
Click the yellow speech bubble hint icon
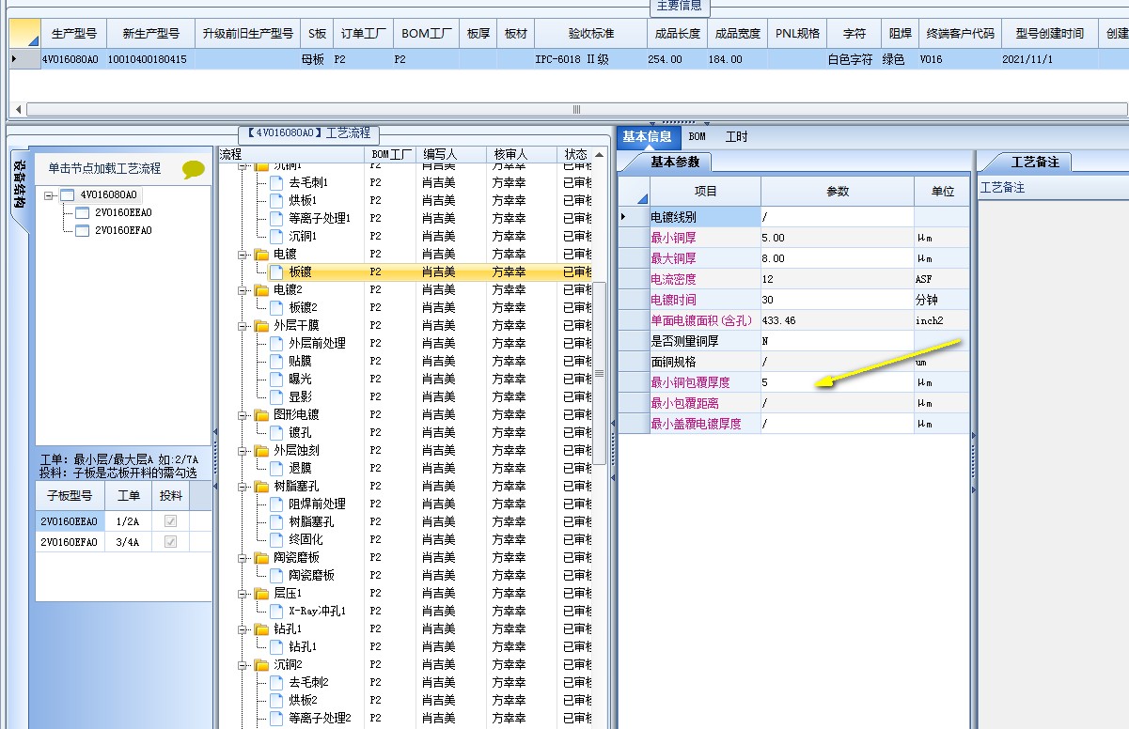tap(194, 169)
